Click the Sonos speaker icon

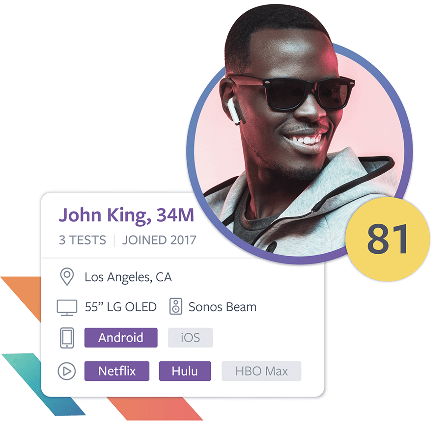pyautogui.click(x=176, y=307)
